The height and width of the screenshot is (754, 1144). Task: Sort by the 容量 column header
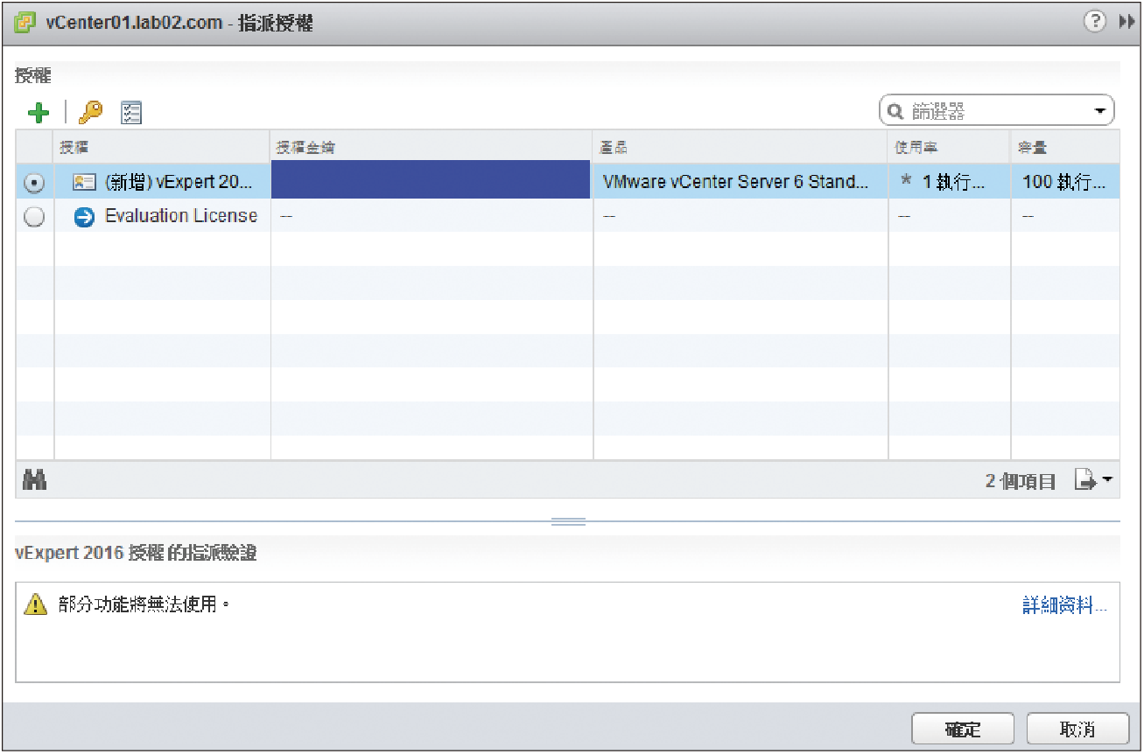tap(1065, 148)
